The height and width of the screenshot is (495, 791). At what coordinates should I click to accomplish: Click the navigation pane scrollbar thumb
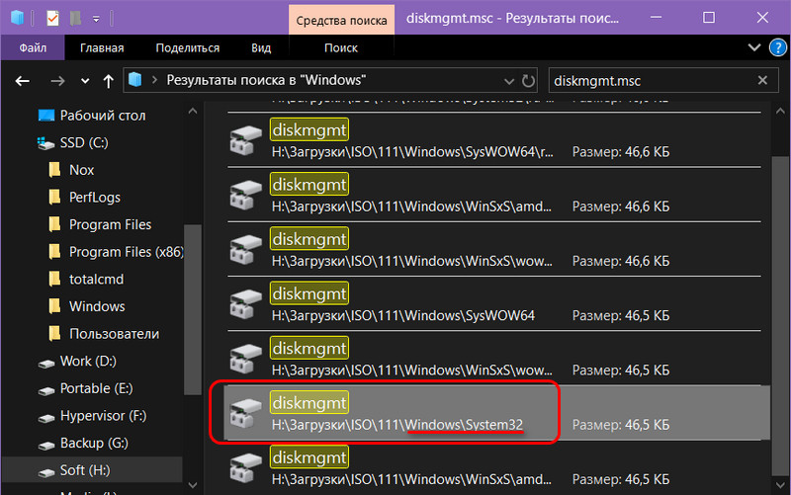coord(193,309)
